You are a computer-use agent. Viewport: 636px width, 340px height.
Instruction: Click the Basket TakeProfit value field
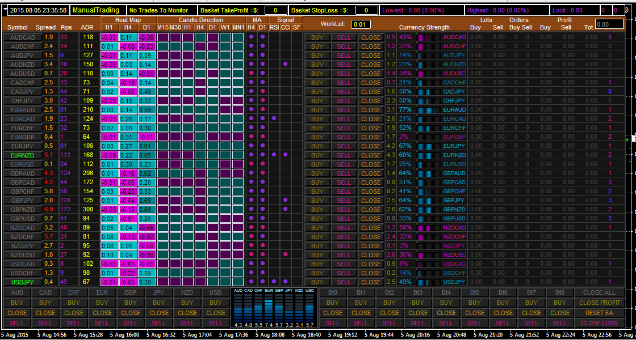click(x=276, y=11)
